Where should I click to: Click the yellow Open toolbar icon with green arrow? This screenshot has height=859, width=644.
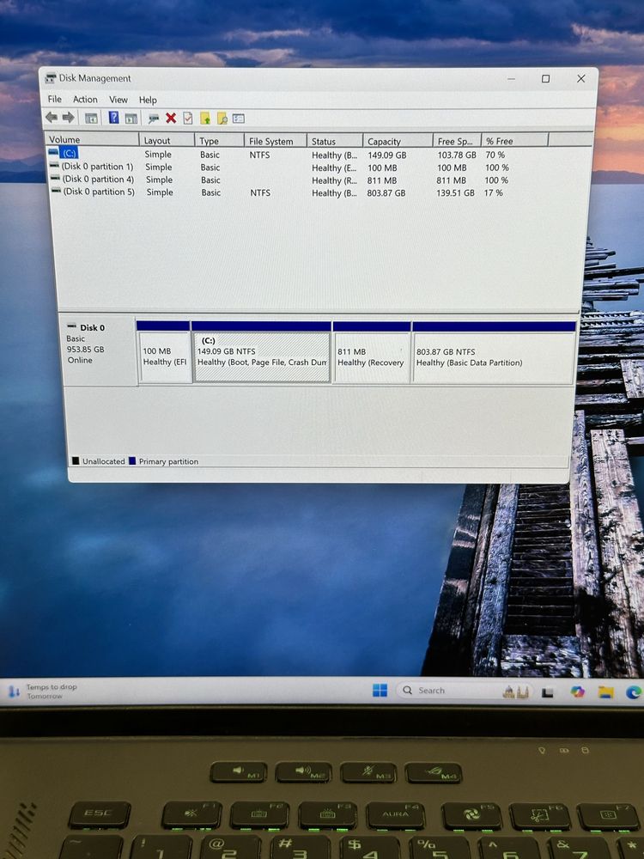pos(205,119)
